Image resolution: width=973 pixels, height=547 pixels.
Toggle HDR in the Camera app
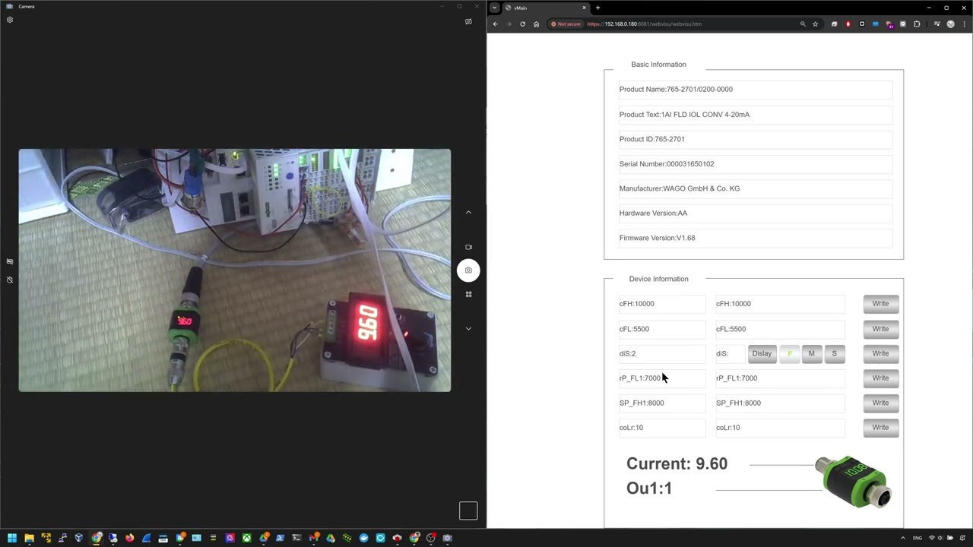(x=10, y=261)
